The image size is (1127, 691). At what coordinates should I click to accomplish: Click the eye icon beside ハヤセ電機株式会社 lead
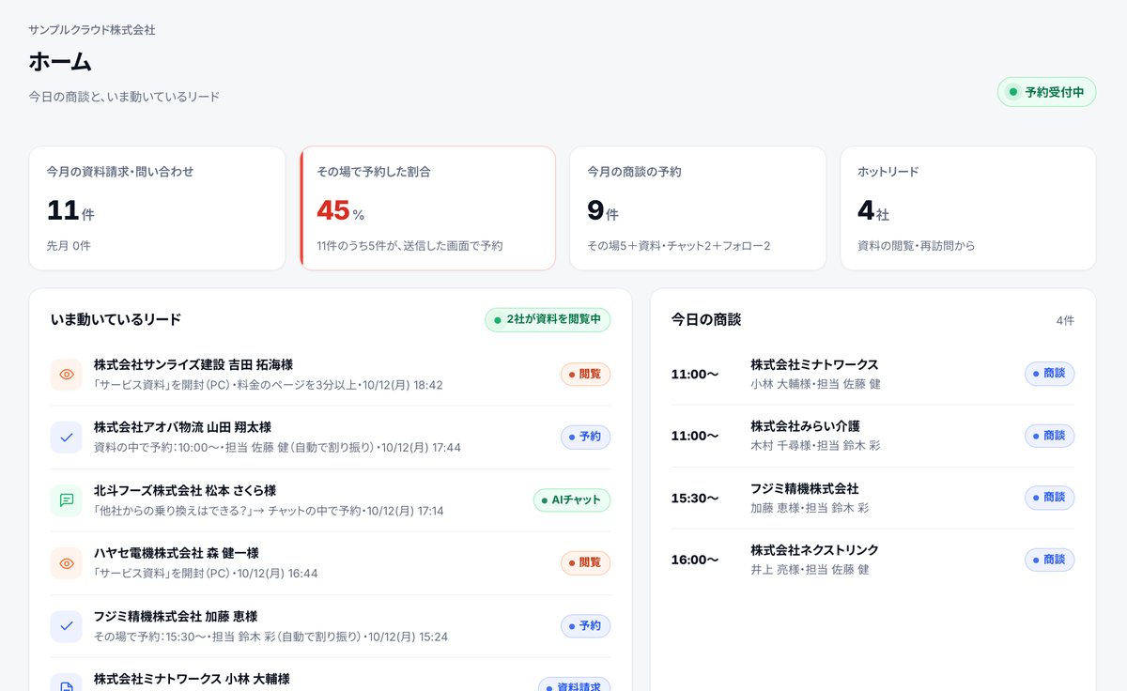click(67, 563)
